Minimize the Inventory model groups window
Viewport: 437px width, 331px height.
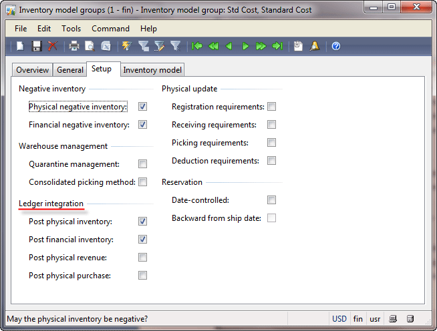(x=374, y=7)
